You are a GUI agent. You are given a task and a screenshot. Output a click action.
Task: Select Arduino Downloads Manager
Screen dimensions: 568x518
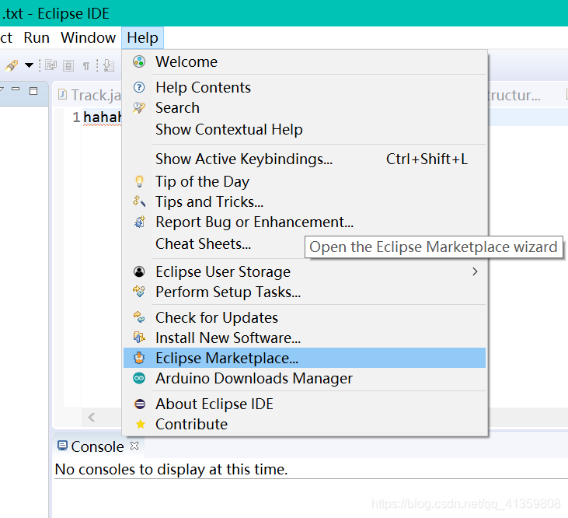[305, 379]
